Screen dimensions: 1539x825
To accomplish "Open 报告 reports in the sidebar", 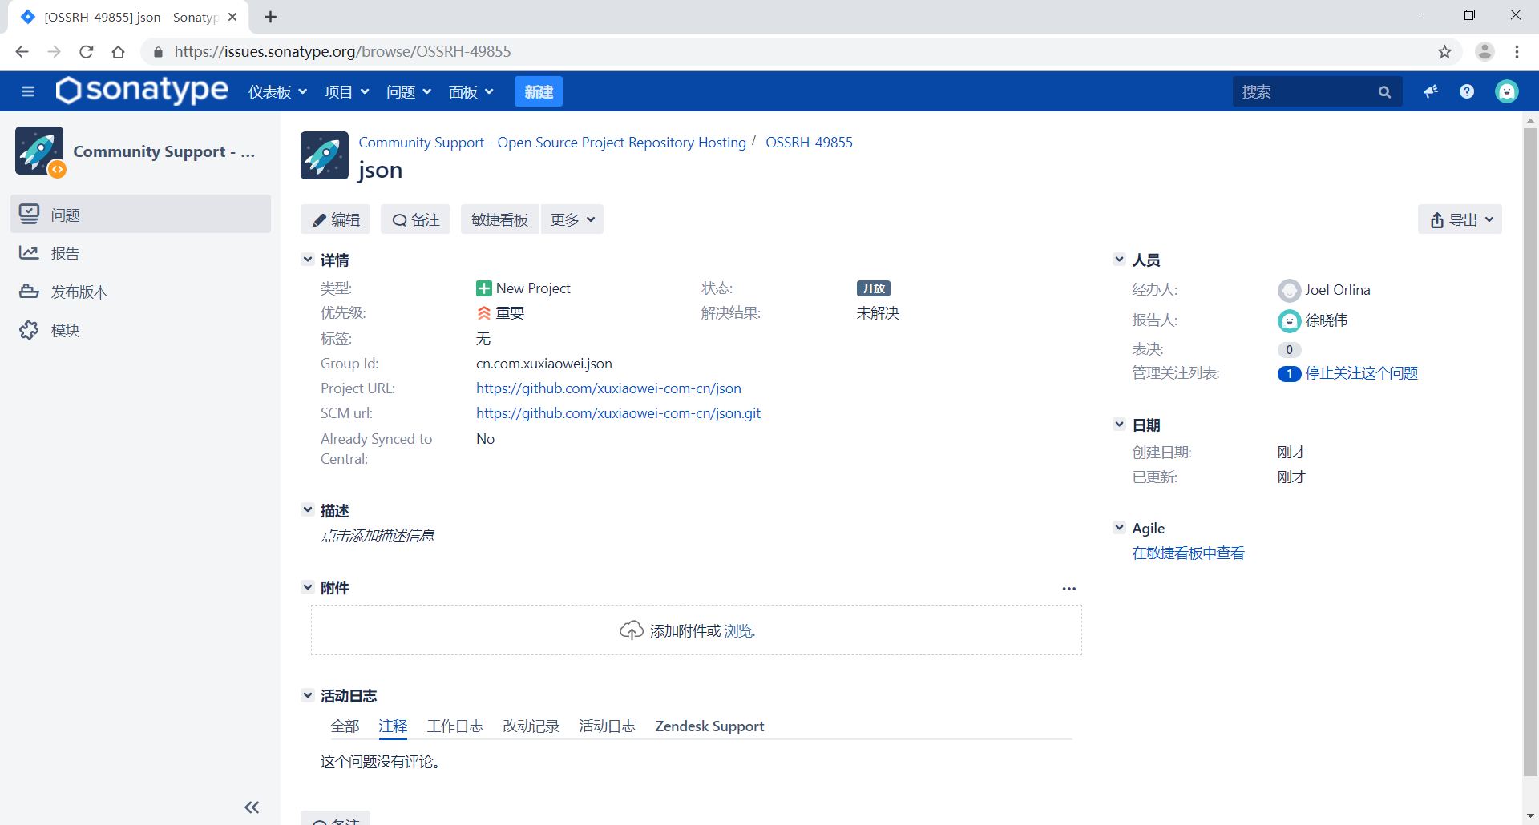I will coord(140,253).
